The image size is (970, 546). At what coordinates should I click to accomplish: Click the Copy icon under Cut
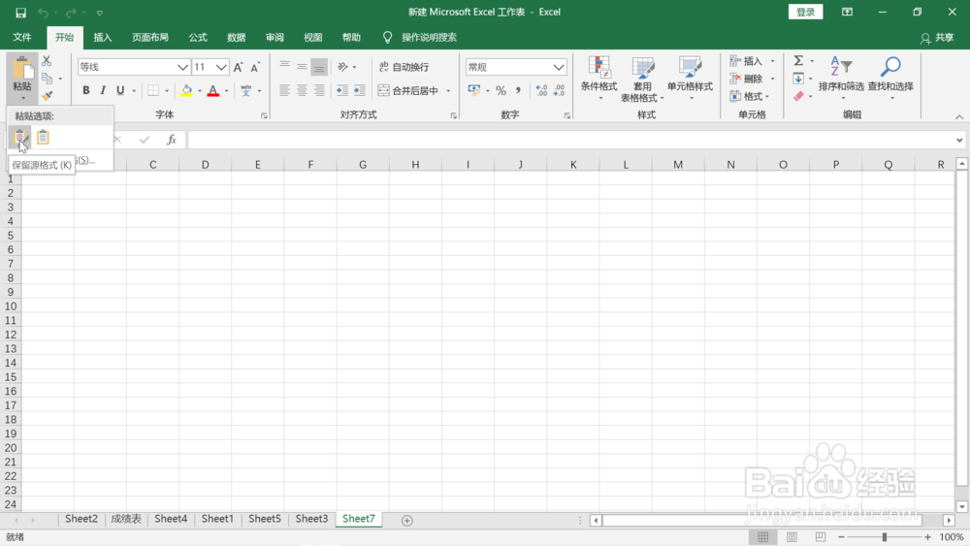(47, 79)
